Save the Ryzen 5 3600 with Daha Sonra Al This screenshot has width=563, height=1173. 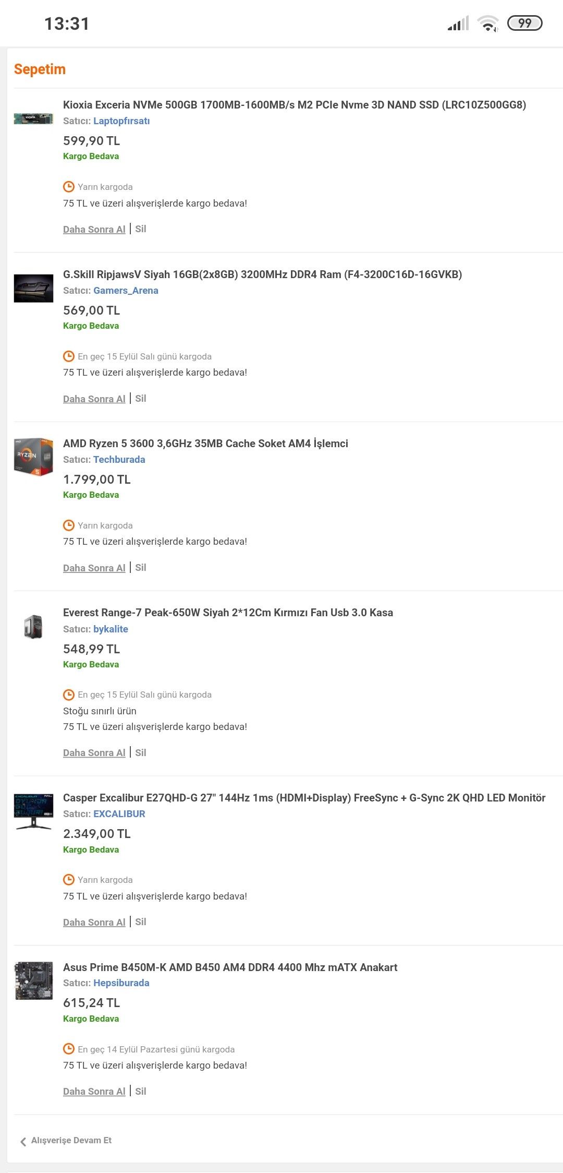94,568
